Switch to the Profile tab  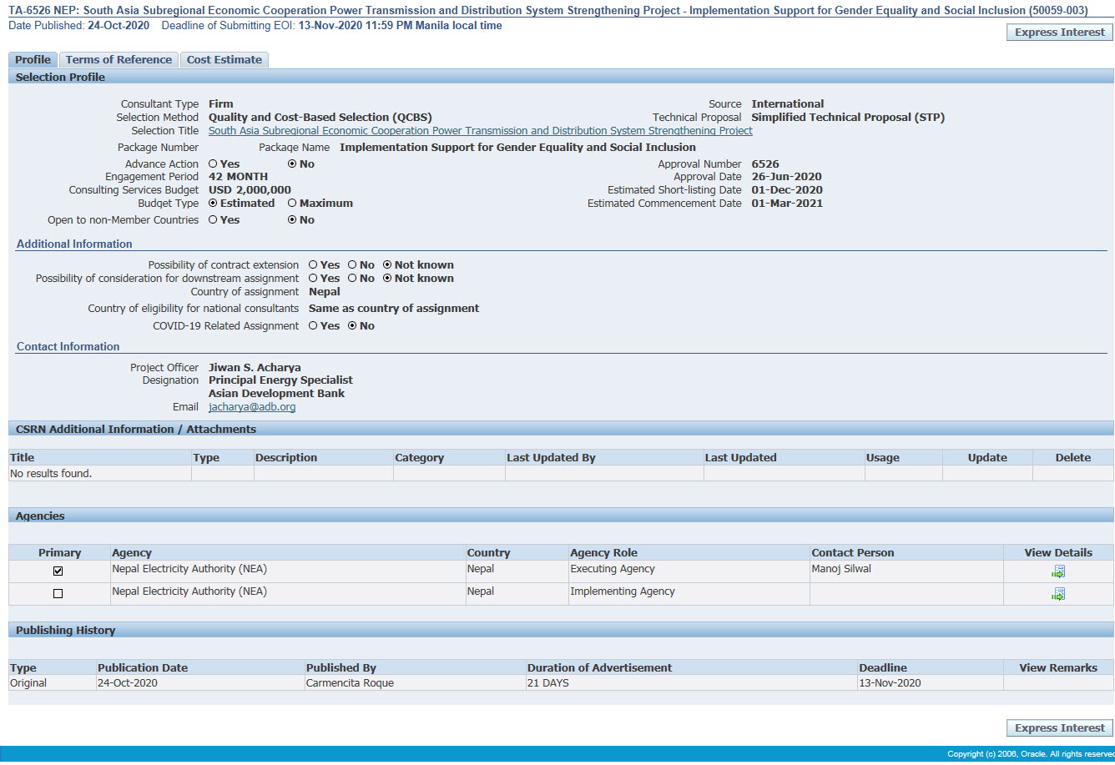(x=33, y=60)
